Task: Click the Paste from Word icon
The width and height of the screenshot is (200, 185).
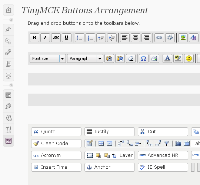Action: pyautogui.click(x=120, y=58)
